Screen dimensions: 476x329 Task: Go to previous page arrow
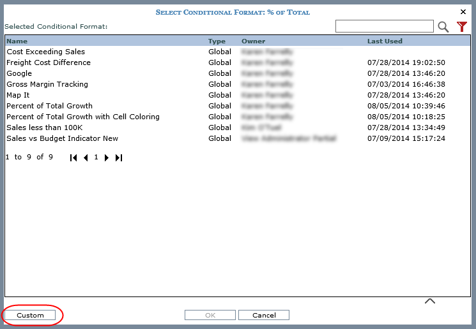[86, 157]
